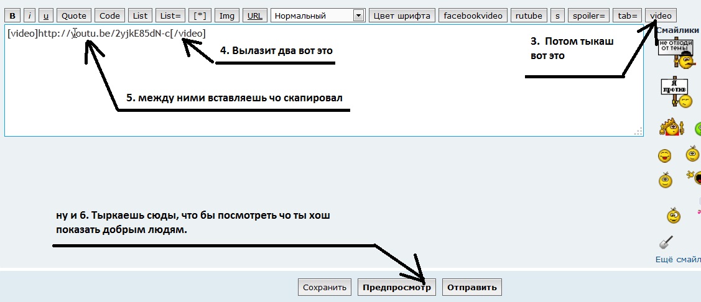Apply underline with the u button
Image resolution: width=701 pixels, height=302 pixels.
click(47, 16)
